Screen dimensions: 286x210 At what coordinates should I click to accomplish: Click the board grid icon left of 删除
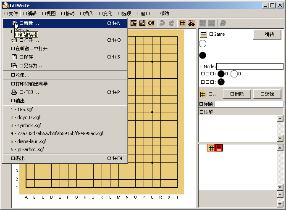[x=203, y=94]
